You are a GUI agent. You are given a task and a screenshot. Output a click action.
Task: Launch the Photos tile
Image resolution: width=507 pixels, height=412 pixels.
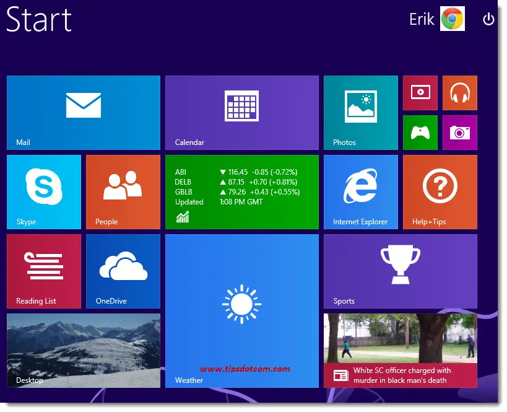(x=361, y=113)
